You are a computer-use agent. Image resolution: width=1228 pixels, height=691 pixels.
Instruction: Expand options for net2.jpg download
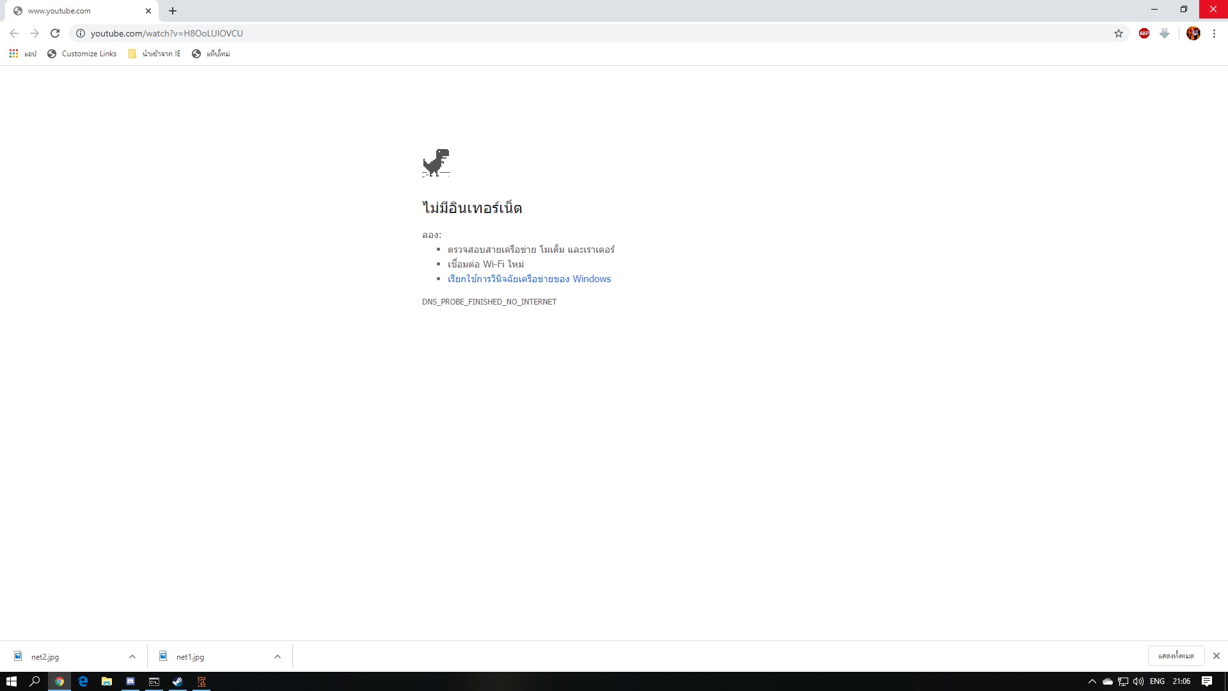pyautogui.click(x=132, y=656)
